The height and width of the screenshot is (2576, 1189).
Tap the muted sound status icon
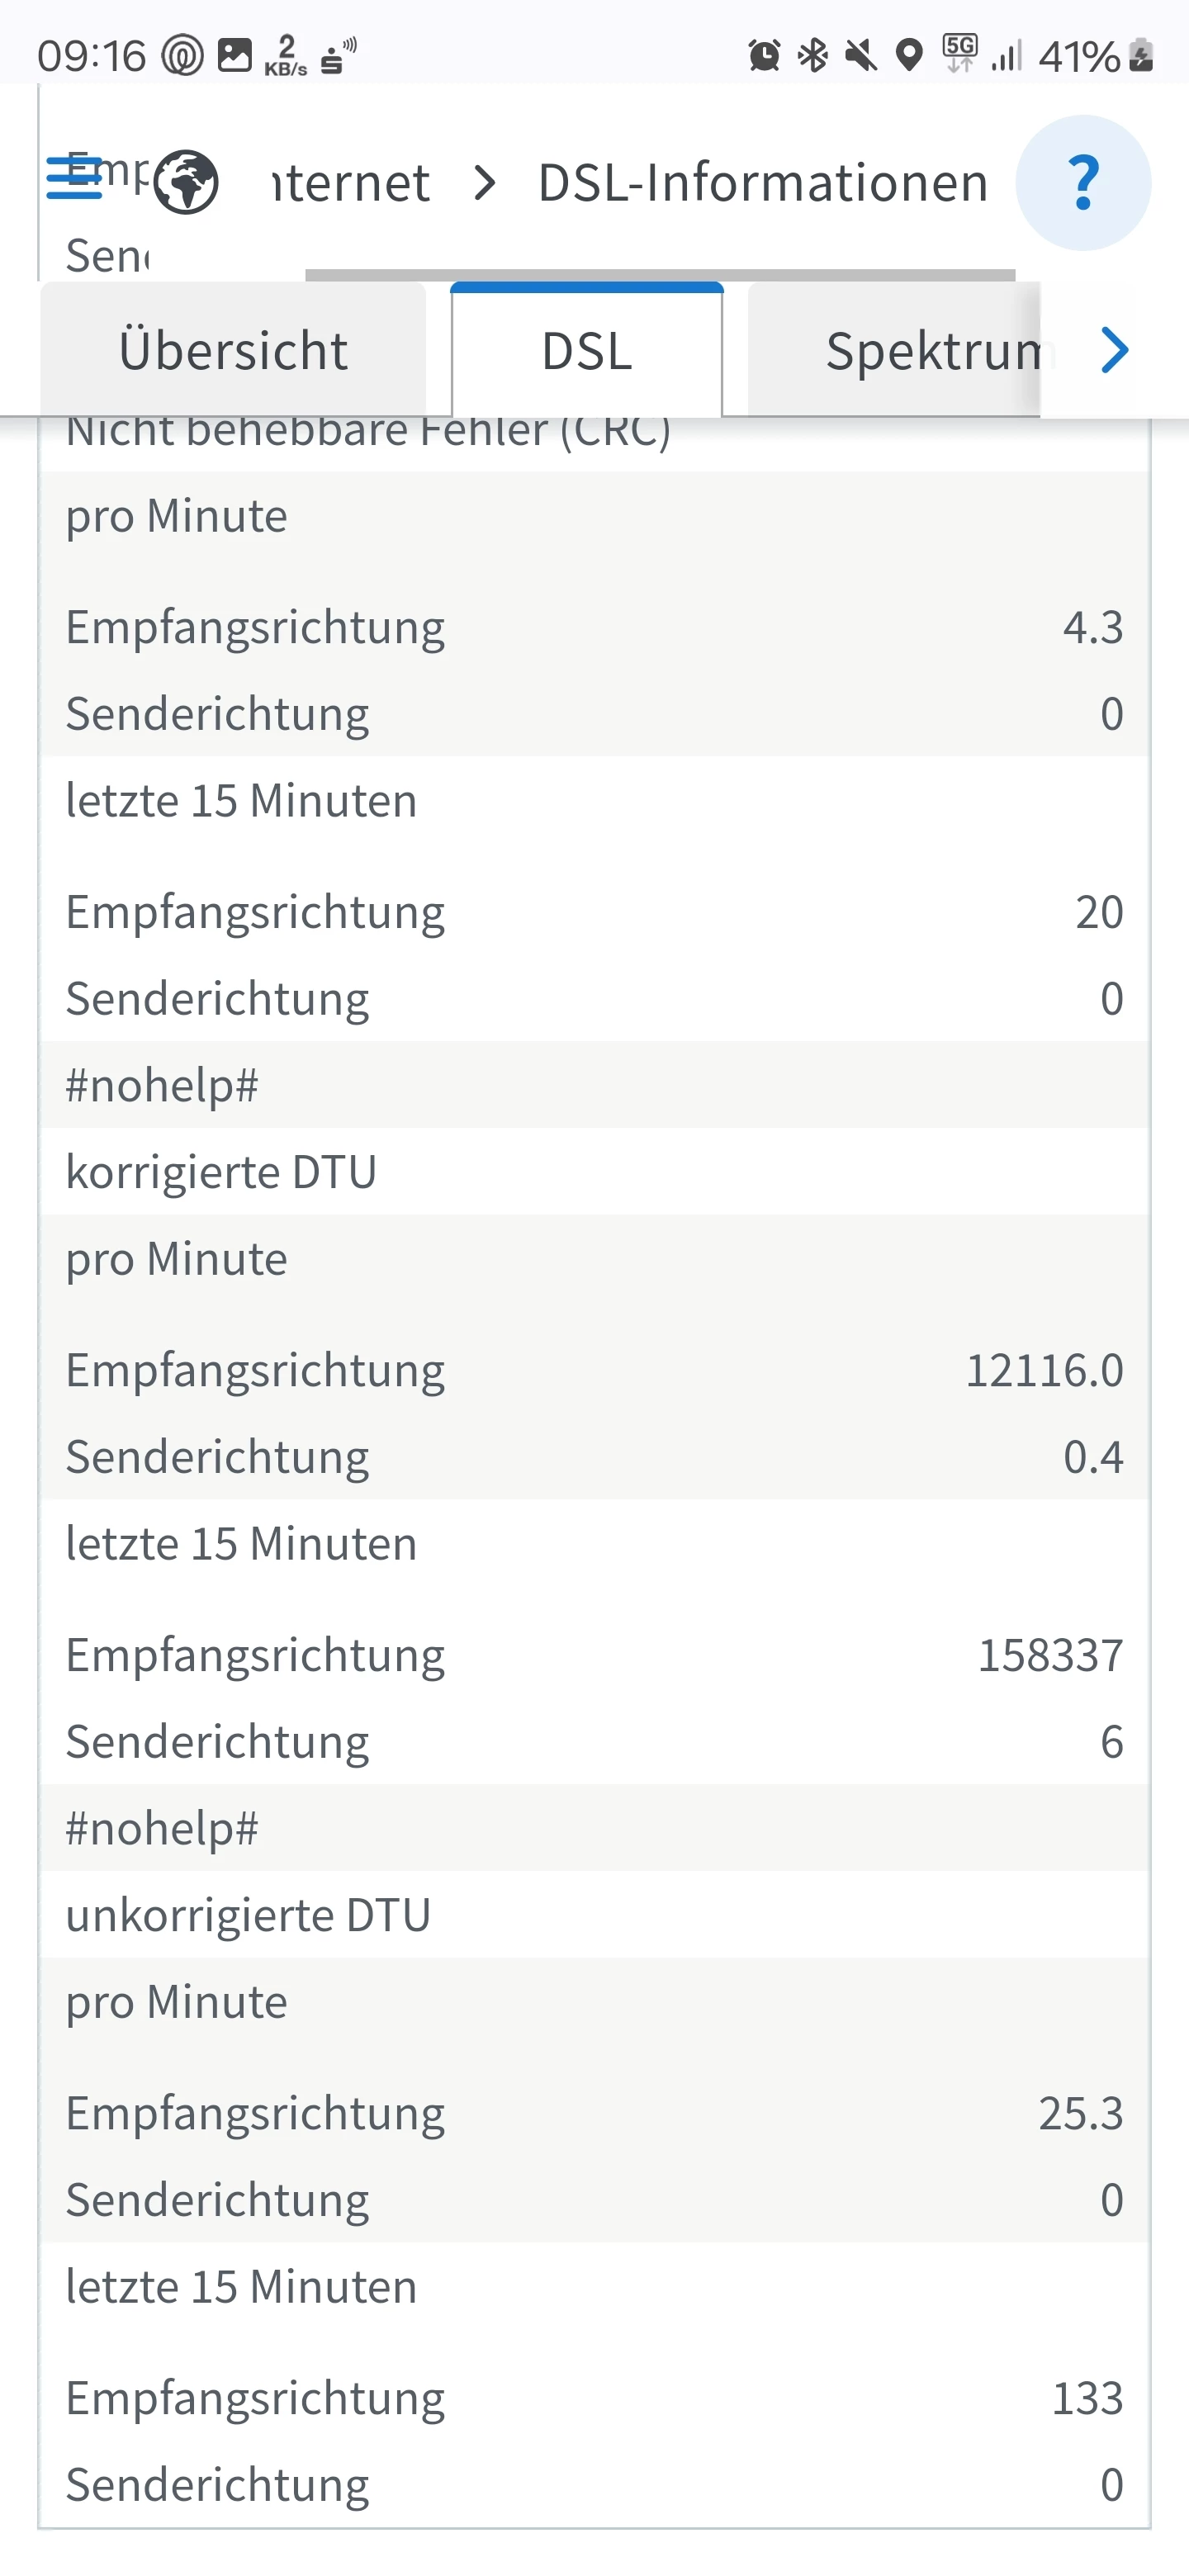click(860, 55)
